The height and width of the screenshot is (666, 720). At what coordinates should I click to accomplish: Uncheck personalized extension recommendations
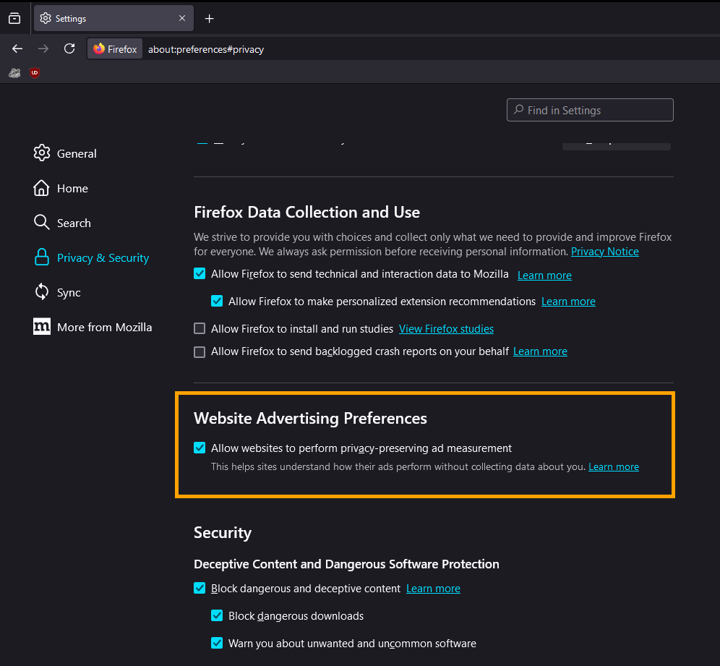point(217,302)
